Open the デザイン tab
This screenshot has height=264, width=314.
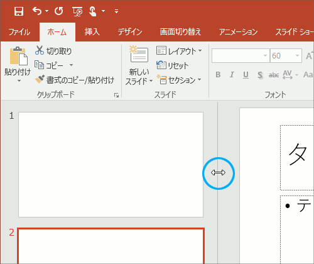(130, 32)
